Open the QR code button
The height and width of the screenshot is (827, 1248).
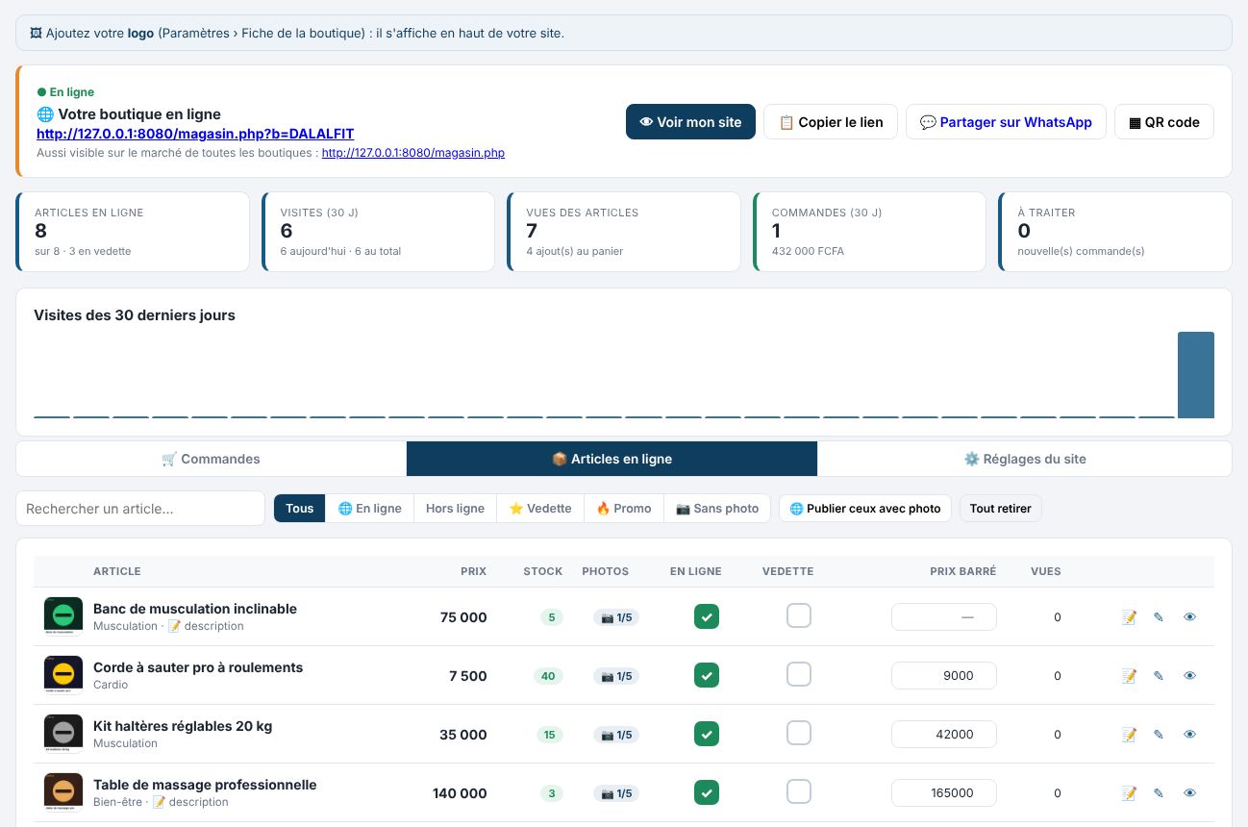coord(1164,122)
